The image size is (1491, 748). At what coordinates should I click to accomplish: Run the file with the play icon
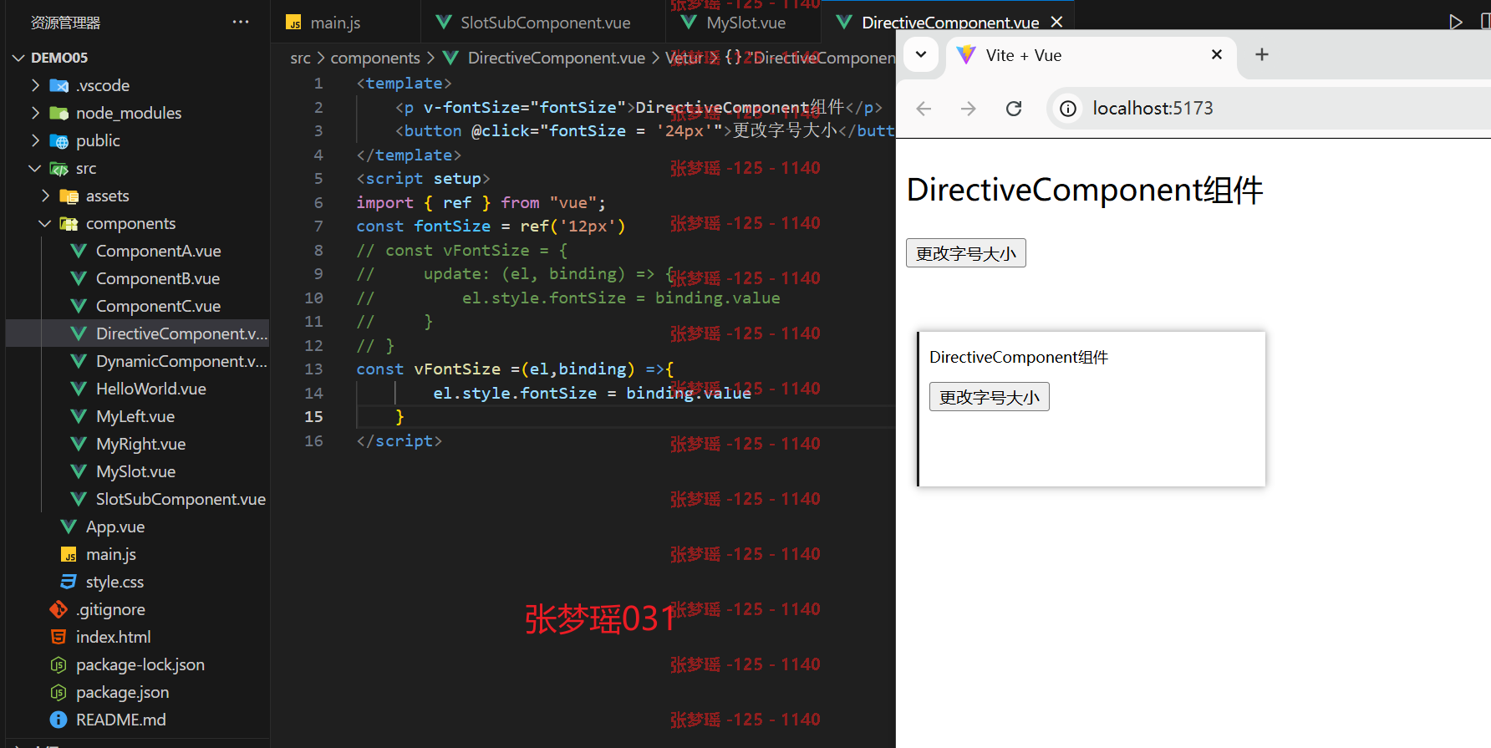pyautogui.click(x=1456, y=23)
